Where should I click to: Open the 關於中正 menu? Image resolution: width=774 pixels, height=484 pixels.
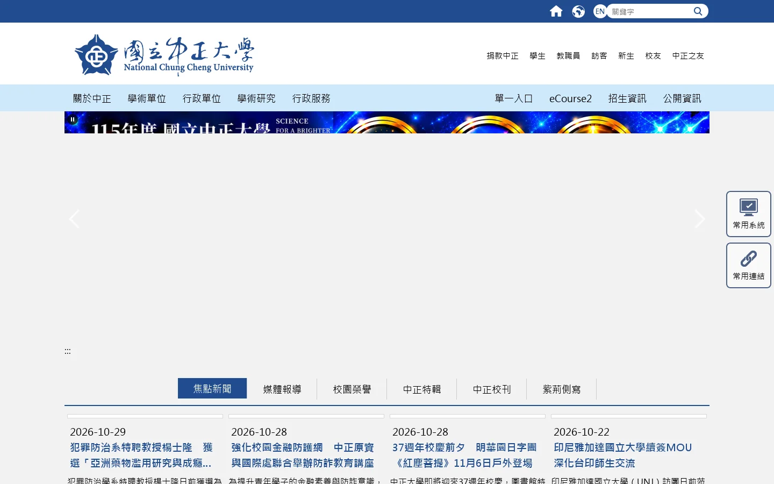(92, 98)
